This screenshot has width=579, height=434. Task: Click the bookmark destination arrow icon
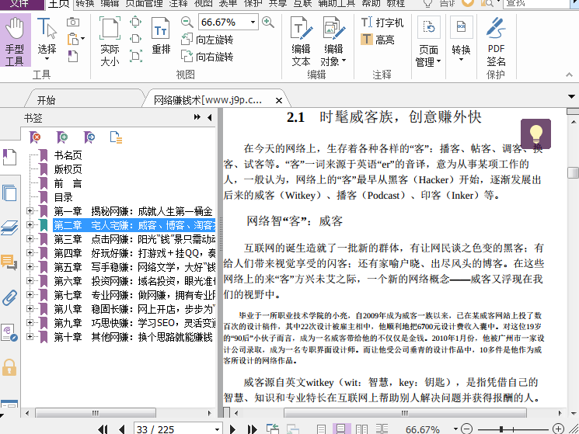coord(89,137)
